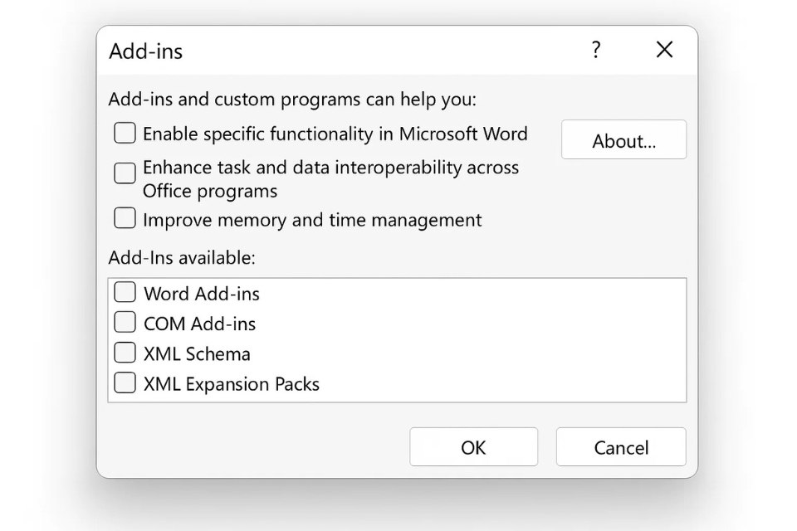Tick the XML Expansion Packs checkbox
The height and width of the screenshot is (531, 797).
[x=125, y=382]
